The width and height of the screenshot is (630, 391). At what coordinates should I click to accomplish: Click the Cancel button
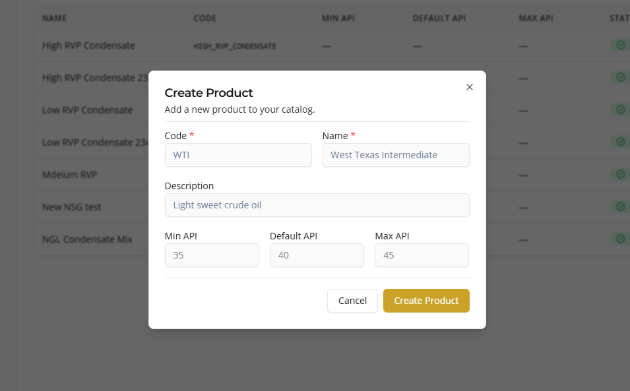pyautogui.click(x=352, y=301)
